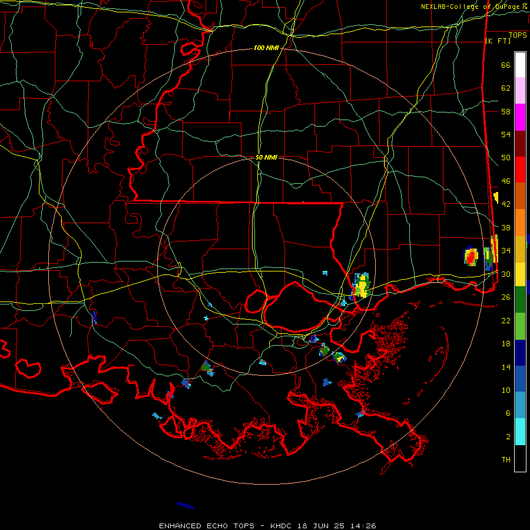
Task: Click the '38' legend value
Action: [x=506, y=227]
